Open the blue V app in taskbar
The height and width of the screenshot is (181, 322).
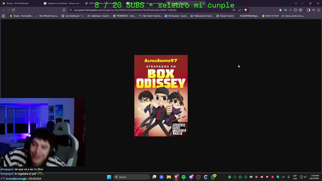[x=162, y=177]
